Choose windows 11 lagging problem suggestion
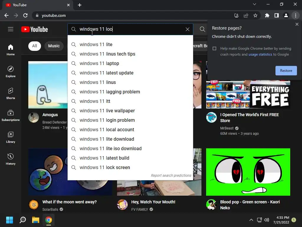 click(x=130, y=92)
